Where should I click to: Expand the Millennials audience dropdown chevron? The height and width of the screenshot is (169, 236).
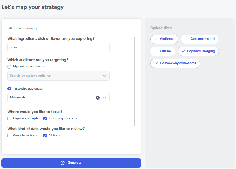coord(105,98)
